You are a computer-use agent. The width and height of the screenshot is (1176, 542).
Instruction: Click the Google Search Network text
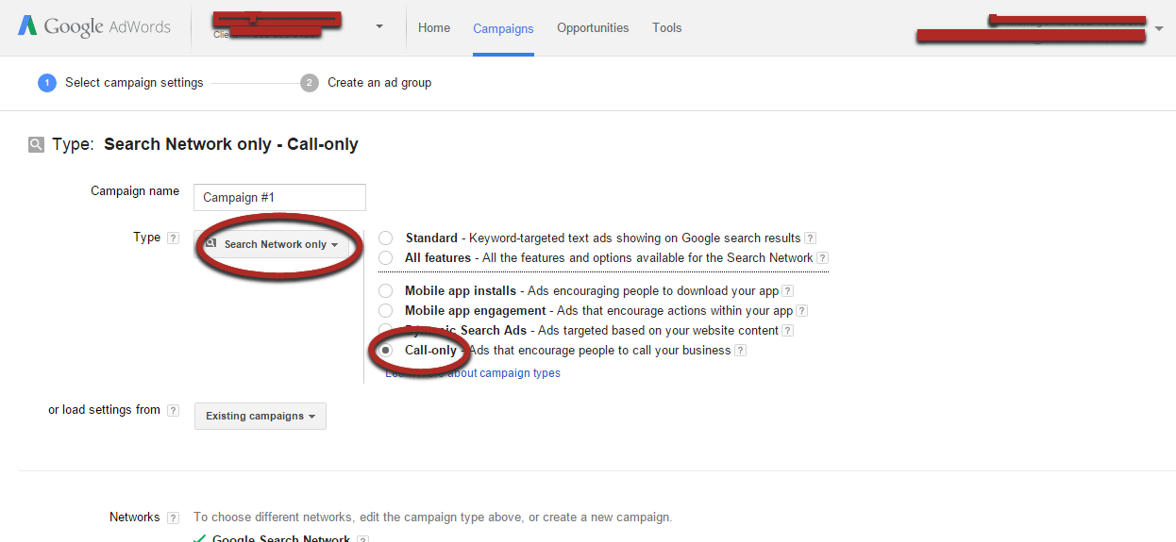[281, 538]
